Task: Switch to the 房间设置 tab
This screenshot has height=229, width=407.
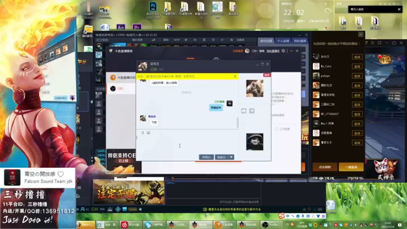Action: point(266,41)
